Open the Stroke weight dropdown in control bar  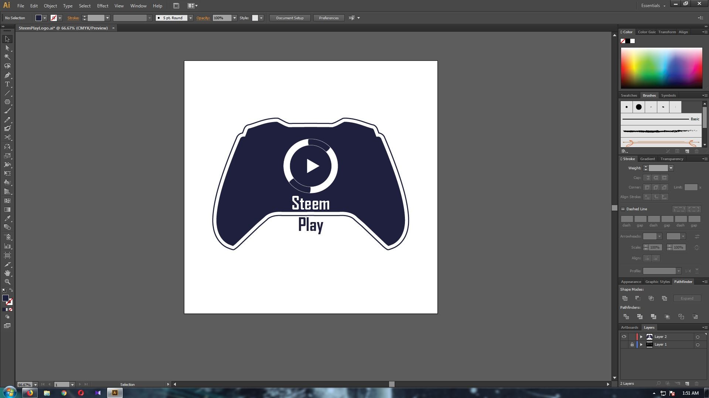pos(108,18)
